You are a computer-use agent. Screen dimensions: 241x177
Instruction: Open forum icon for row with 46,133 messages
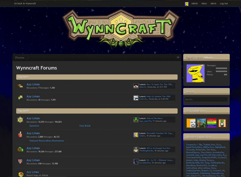(x=20, y=135)
